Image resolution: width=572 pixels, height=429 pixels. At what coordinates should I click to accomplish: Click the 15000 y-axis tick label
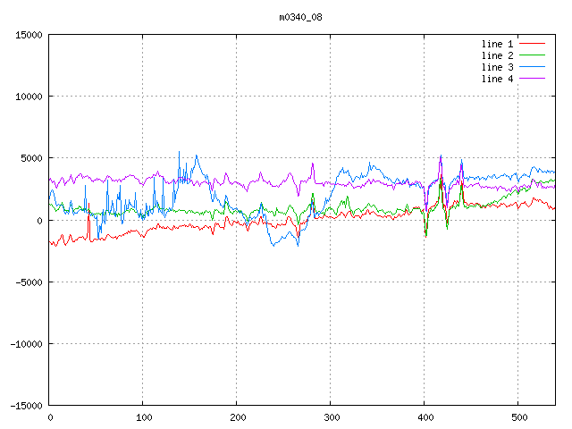pyautogui.click(x=29, y=35)
